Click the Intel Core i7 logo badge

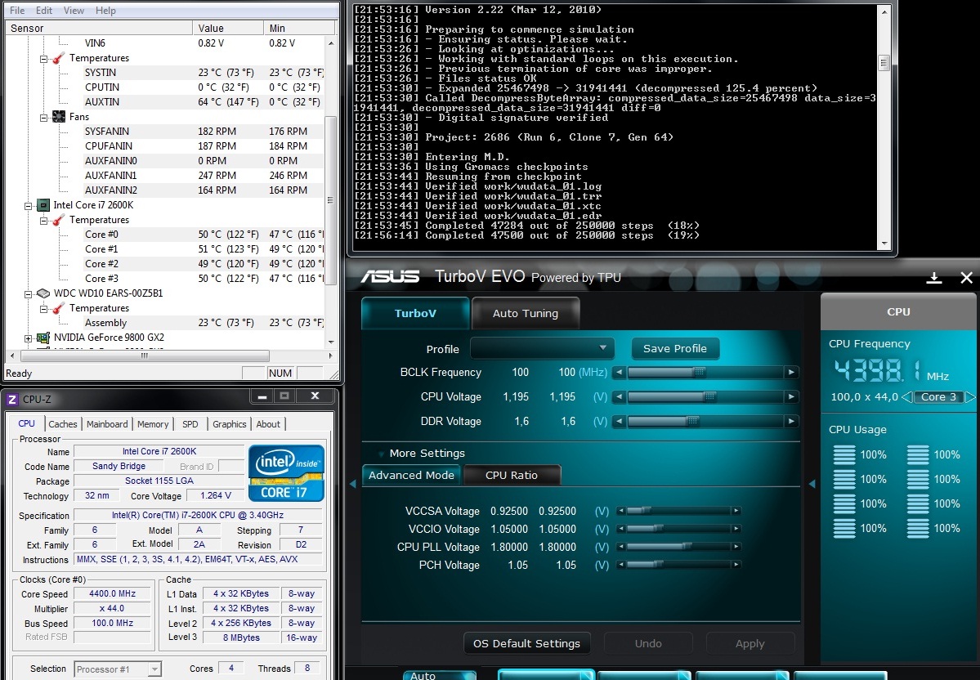click(286, 473)
